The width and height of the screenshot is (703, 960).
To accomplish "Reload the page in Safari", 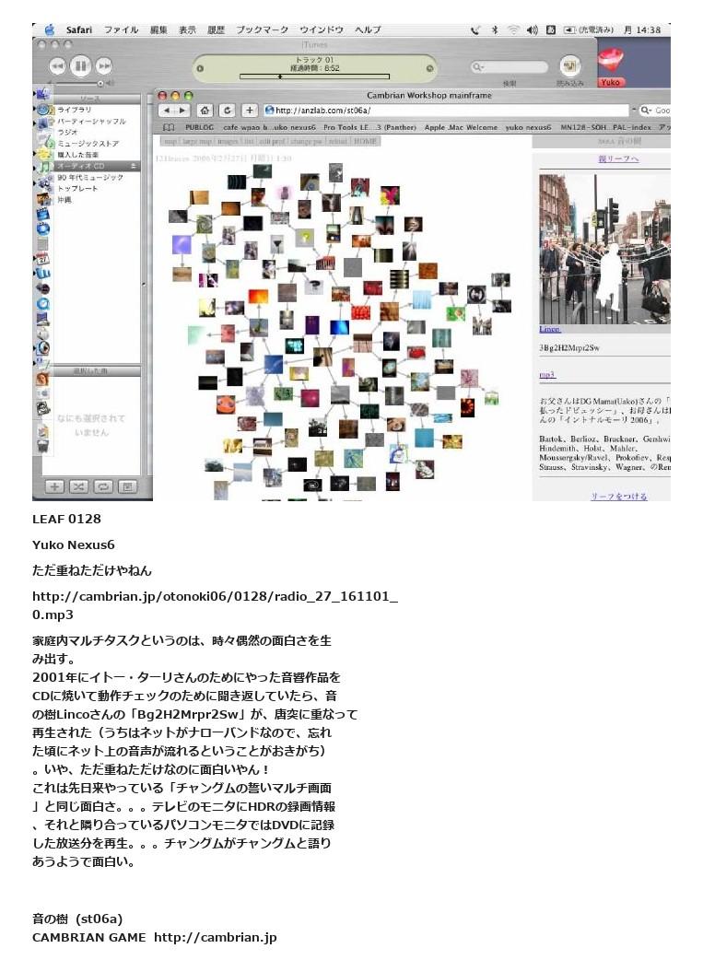I will click(228, 111).
